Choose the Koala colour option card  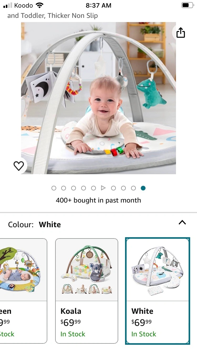click(x=87, y=291)
